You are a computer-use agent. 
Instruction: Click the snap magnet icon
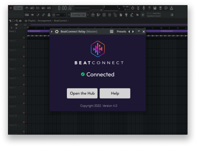click(54, 15)
